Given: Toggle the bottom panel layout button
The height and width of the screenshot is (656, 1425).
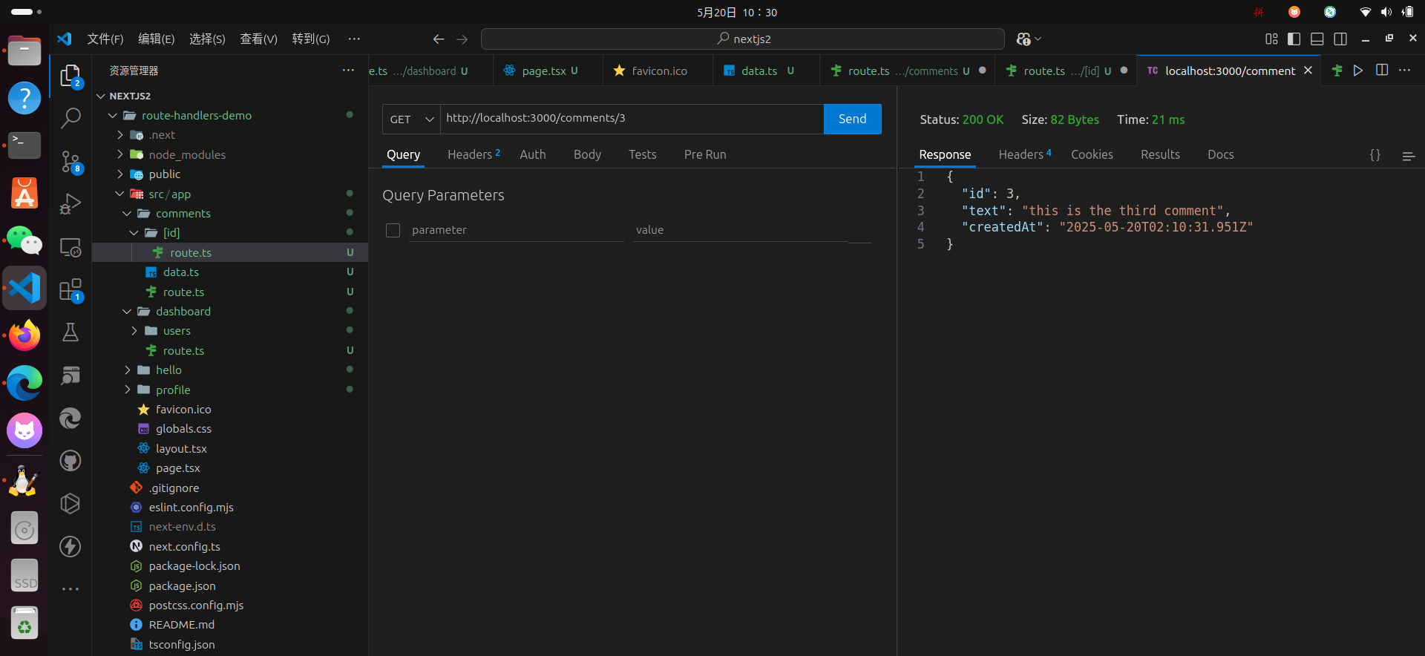Looking at the screenshot, I should (1317, 39).
